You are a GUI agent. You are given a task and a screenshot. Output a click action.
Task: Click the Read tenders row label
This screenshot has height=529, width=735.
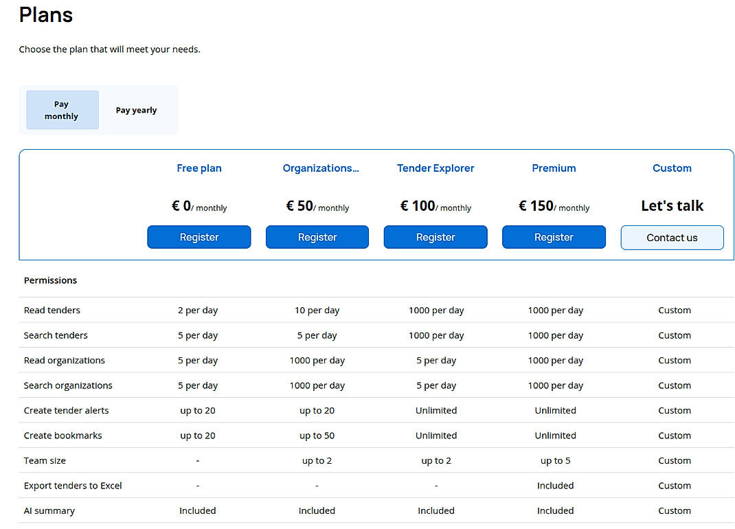[x=52, y=310]
